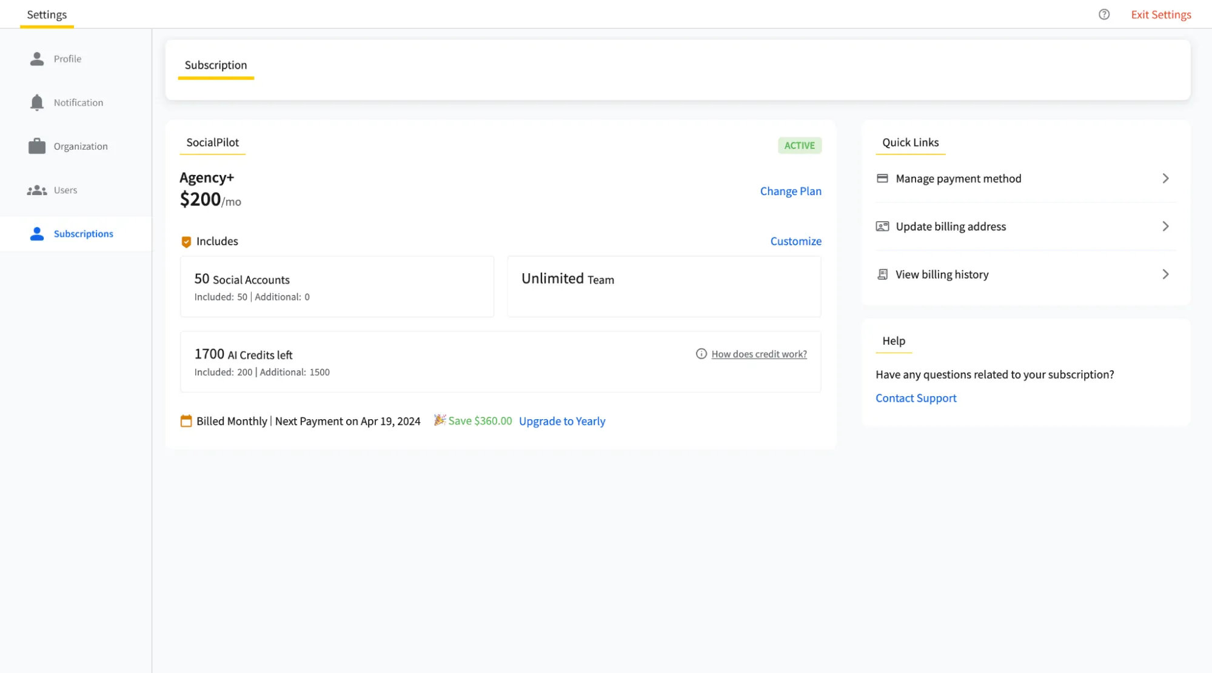Click the Help question mark icon
The height and width of the screenshot is (673, 1212).
point(1104,14)
